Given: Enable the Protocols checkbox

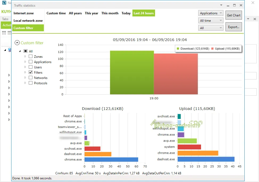Looking at the screenshot, I should [31, 83].
